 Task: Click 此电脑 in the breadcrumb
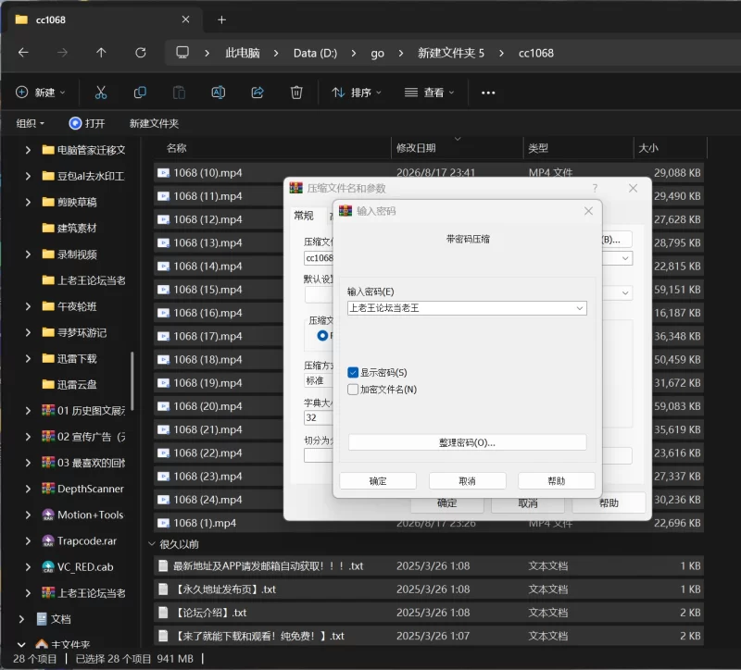coord(243,53)
